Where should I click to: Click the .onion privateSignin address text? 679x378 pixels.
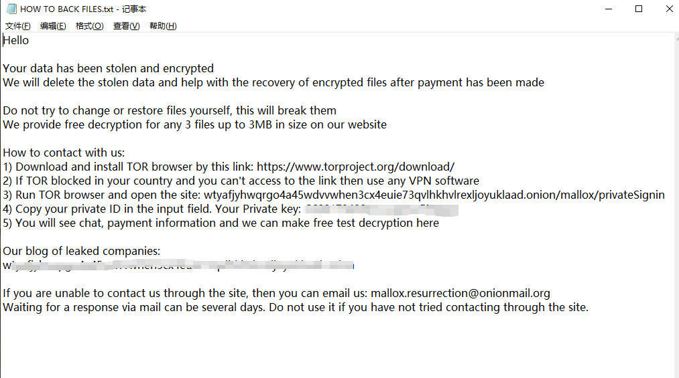[x=434, y=195]
